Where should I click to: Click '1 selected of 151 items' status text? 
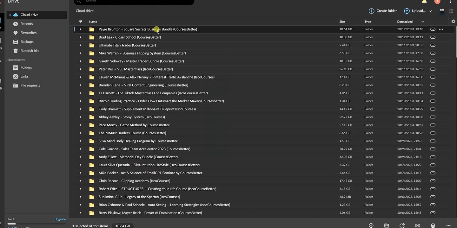(x=90, y=226)
